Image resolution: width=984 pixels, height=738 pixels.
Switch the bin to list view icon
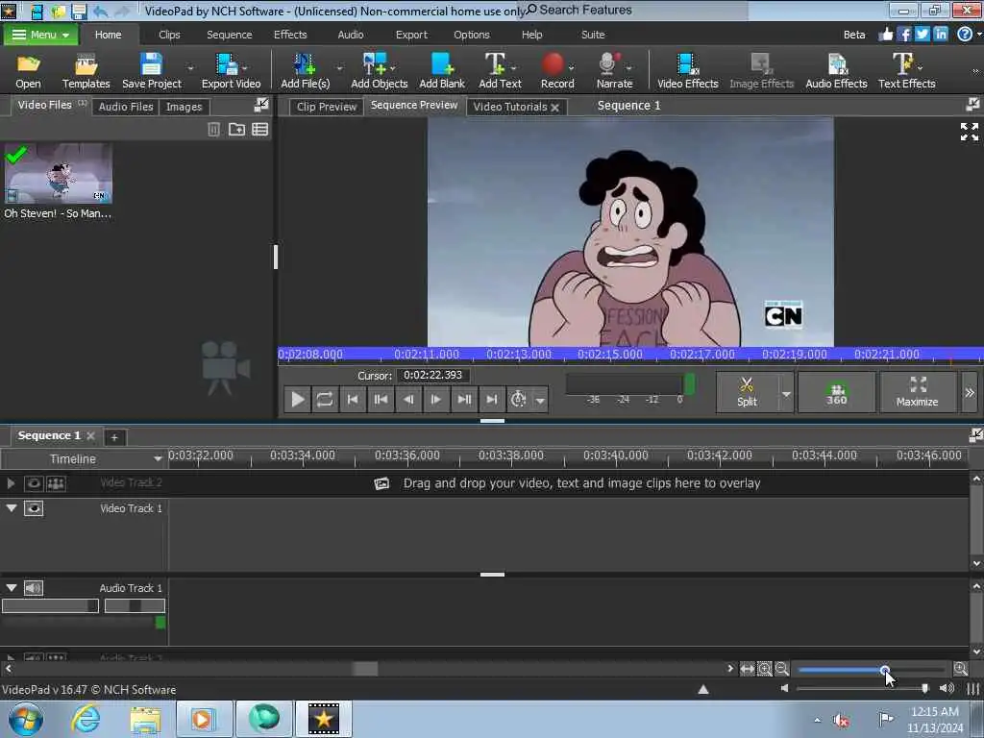(259, 130)
